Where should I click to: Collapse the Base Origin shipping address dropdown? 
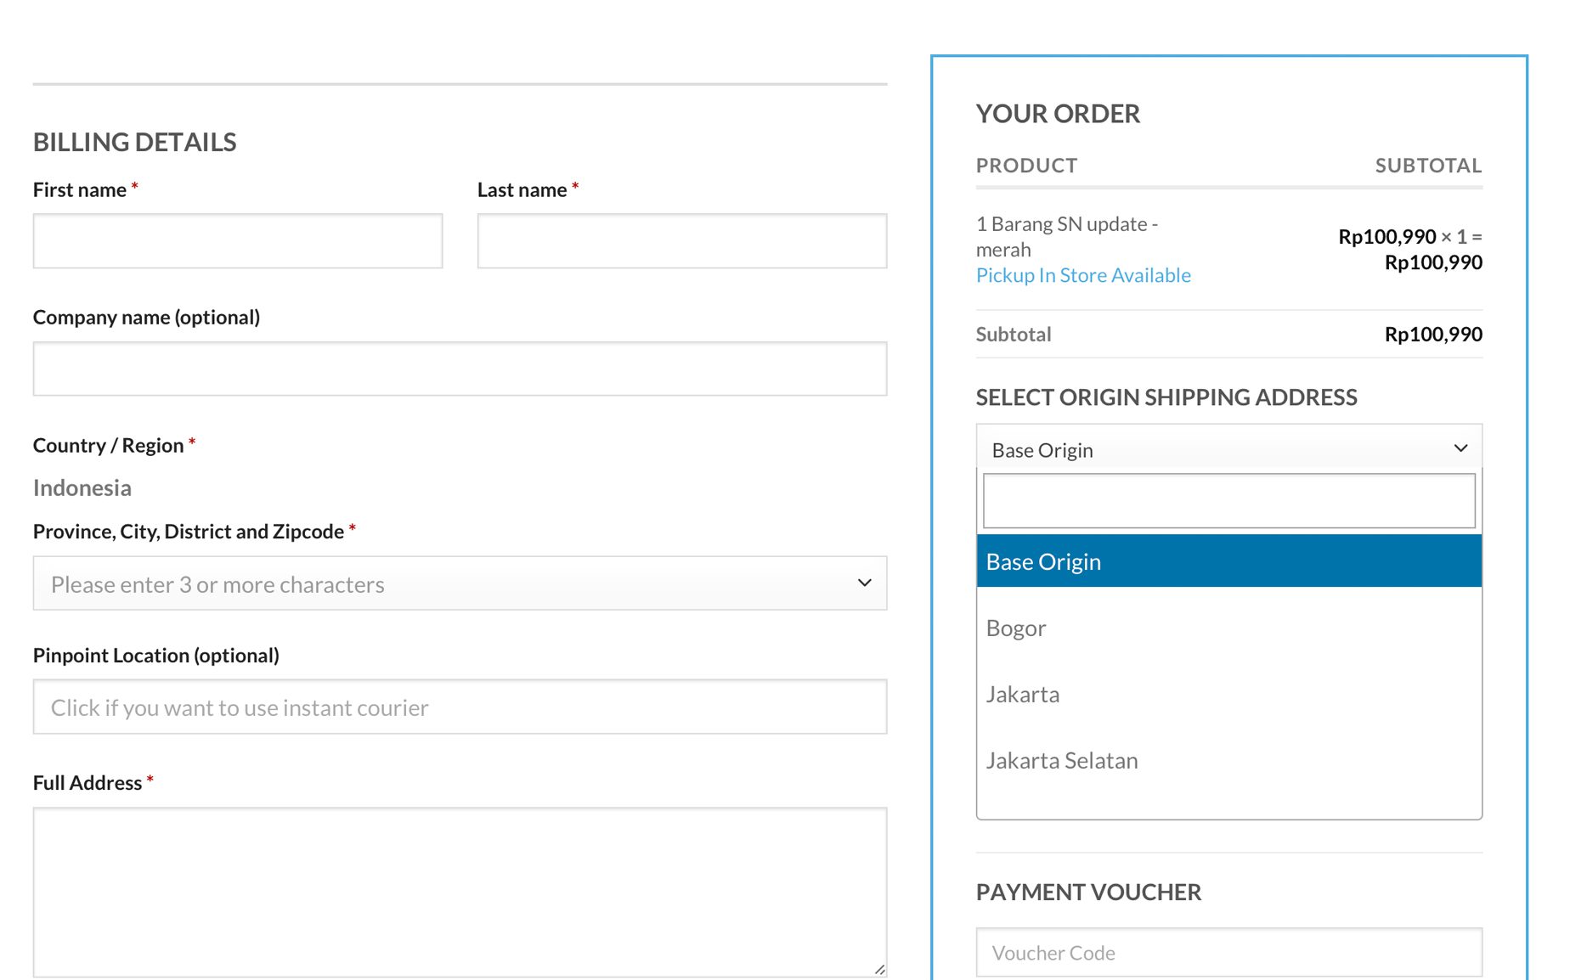[1228, 448]
